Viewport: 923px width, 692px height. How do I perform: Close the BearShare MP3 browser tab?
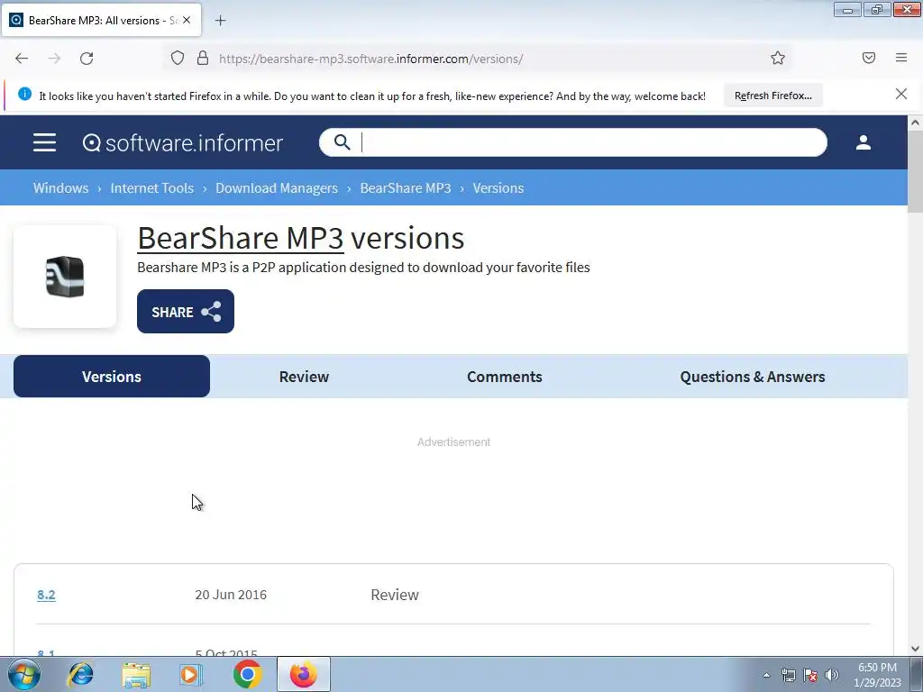tap(187, 20)
